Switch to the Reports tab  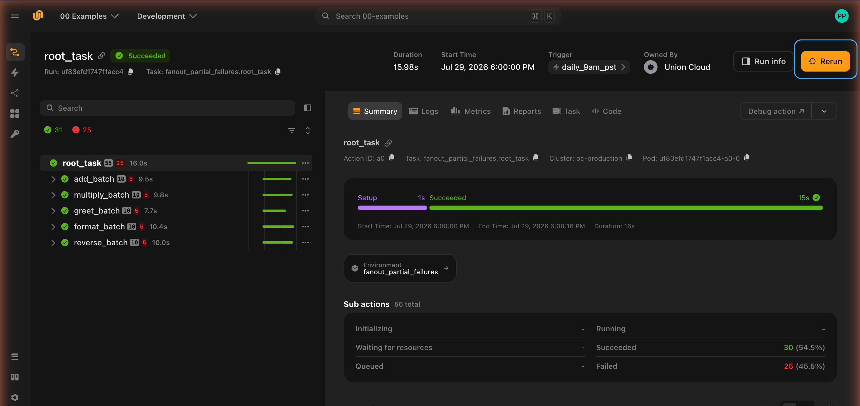click(522, 111)
